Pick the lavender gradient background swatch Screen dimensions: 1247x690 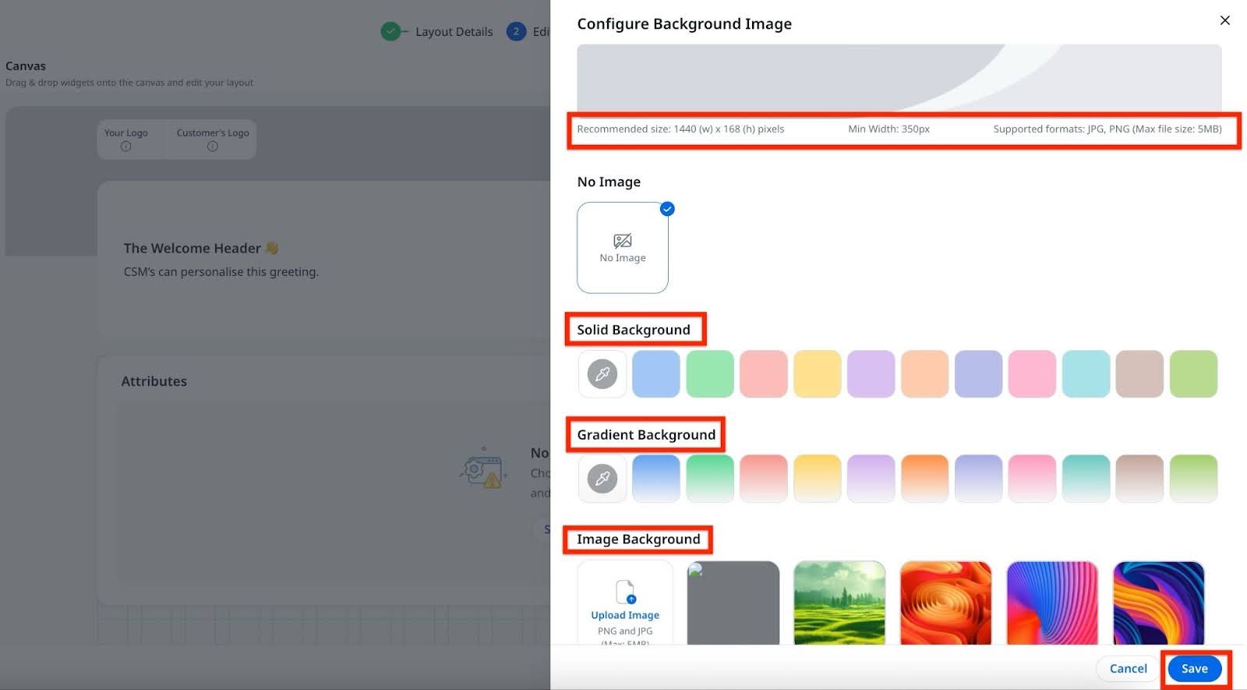[871, 479]
